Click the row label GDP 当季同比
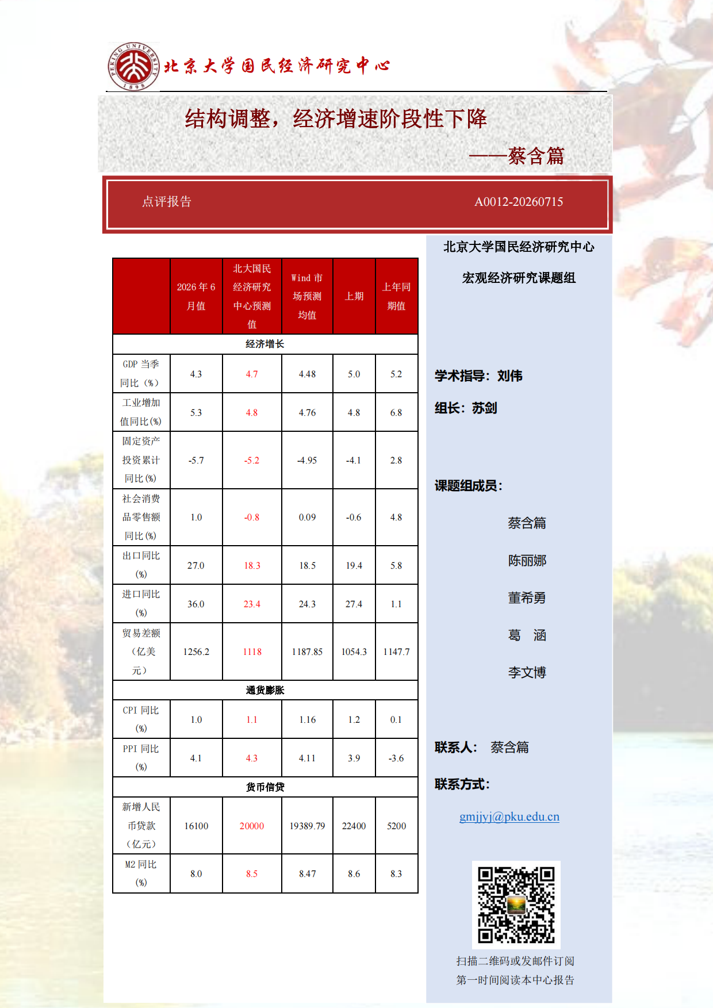This screenshot has width=713, height=1008. tap(141, 374)
